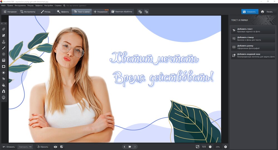Click the search field 'Что вы хотите сделать?'
The height and width of the screenshot is (150, 278).
[76, 6]
